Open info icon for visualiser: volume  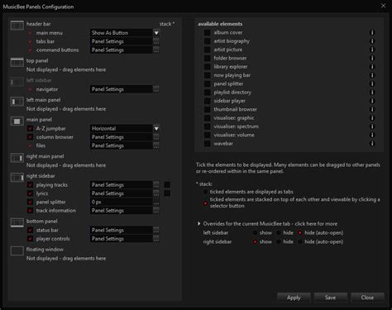372,135
